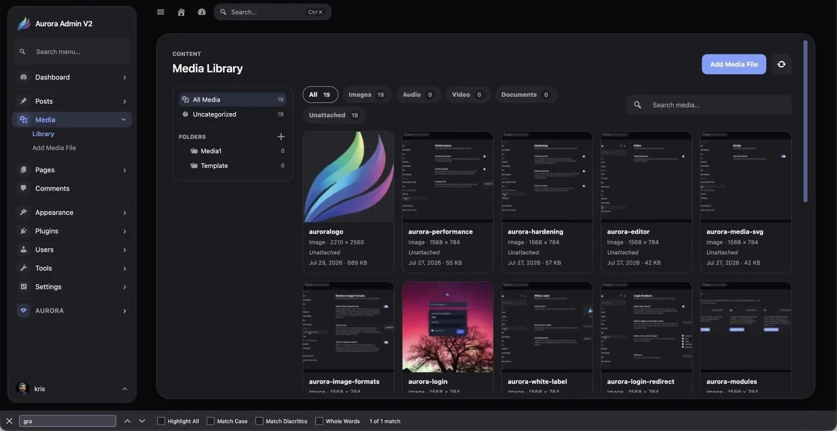Image resolution: width=837 pixels, height=431 pixels.
Task: Click the kris user avatar
Action: pyautogui.click(x=23, y=389)
